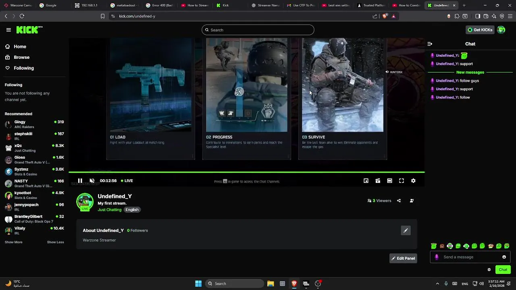Image resolution: width=516 pixels, height=290 pixels.
Task: Toggle Brave sidebar panel
Action: 478,16
